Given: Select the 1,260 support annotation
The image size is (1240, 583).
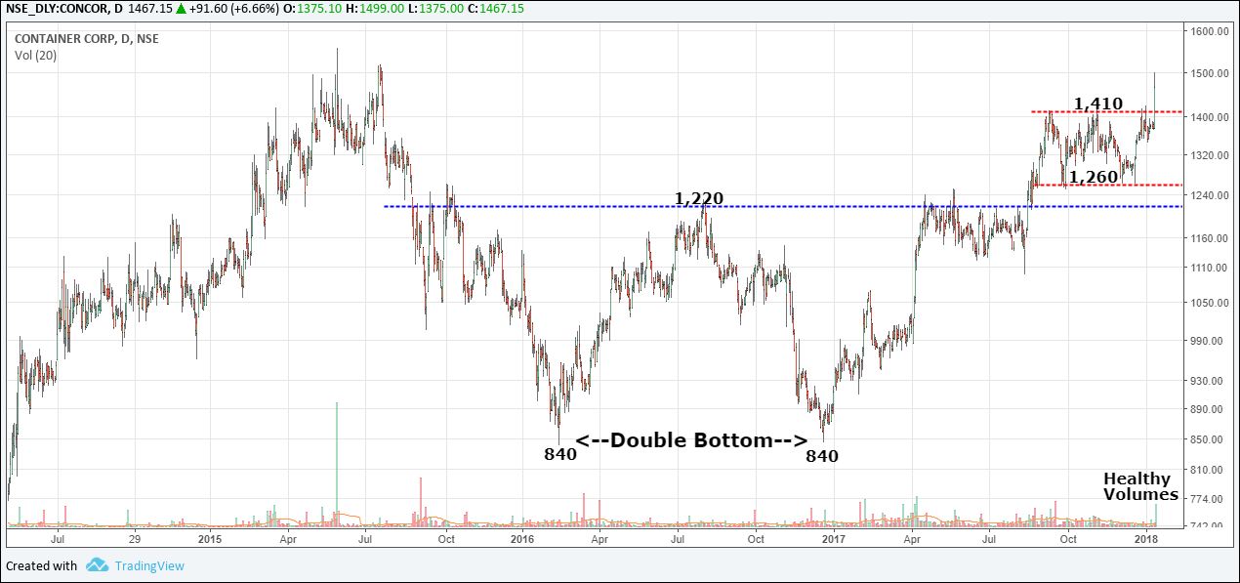Looking at the screenshot, I should pyautogui.click(x=1092, y=177).
